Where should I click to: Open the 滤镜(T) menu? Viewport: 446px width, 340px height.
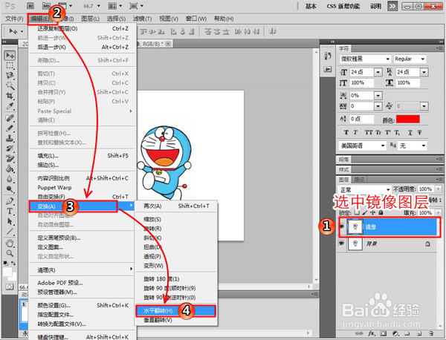click(x=142, y=19)
